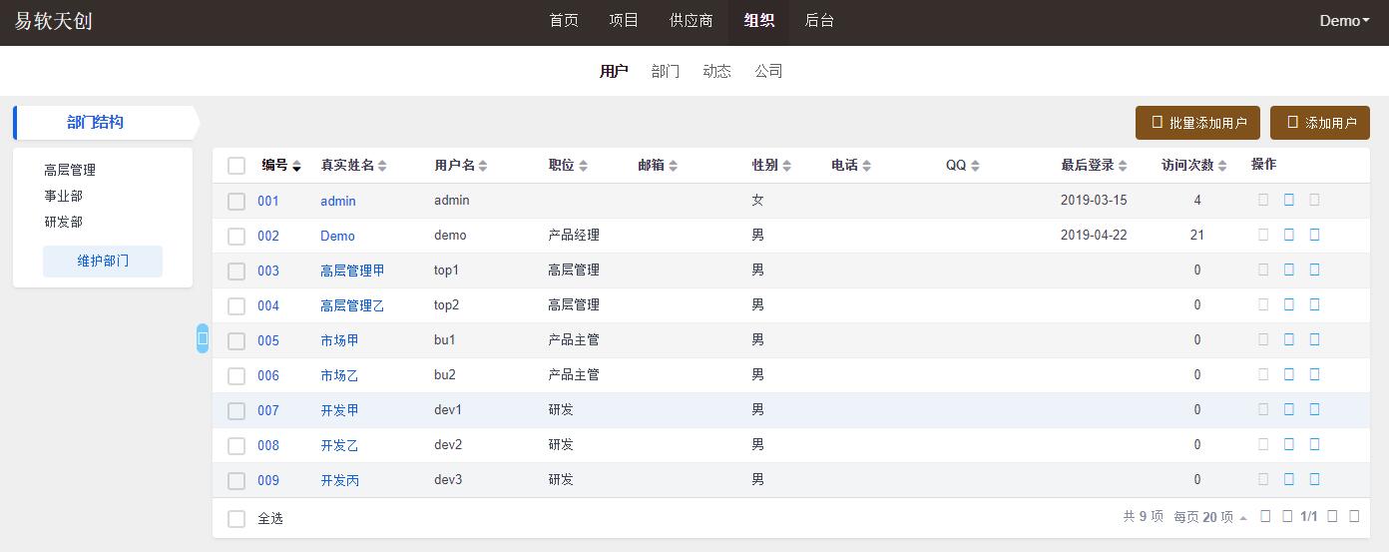Click the 维护部门 button
The image size is (1389, 552).
[103, 262]
